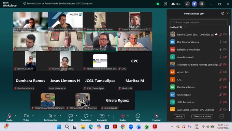Open Excel from taskbar

pyautogui.click(x=147, y=127)
